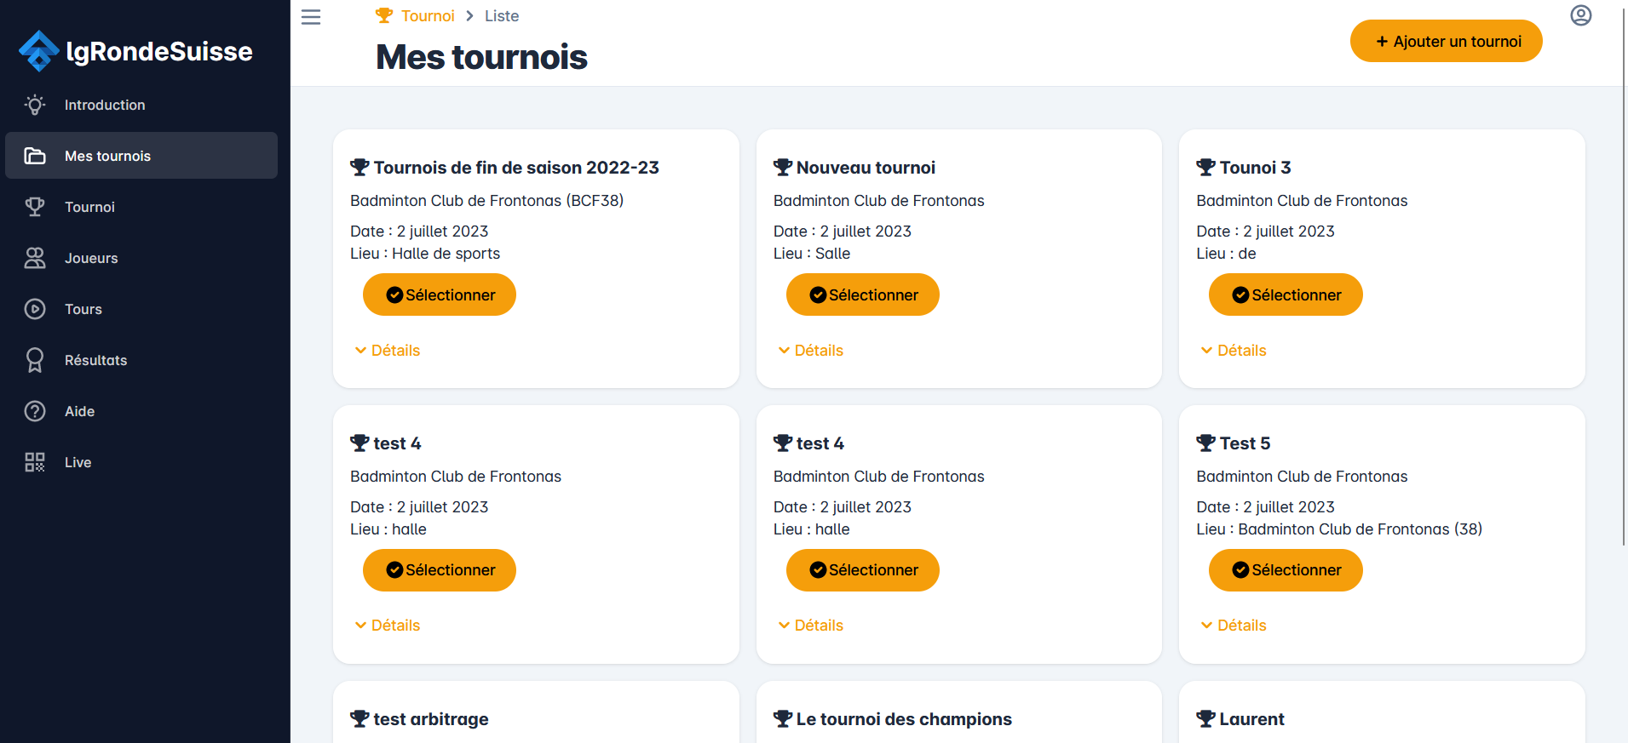The height and width of the screenshot is (743, 1628).
Task: Select the Le tournoi des champions card
Action: pyautogui.click(x=903, y=719)
